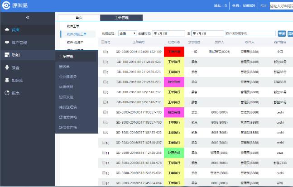Screen dimensions: 293x187
Task: Click the 功能 grid icon
Action: (7, 55)
